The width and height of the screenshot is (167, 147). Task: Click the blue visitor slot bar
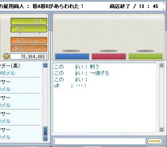(72, 56)
